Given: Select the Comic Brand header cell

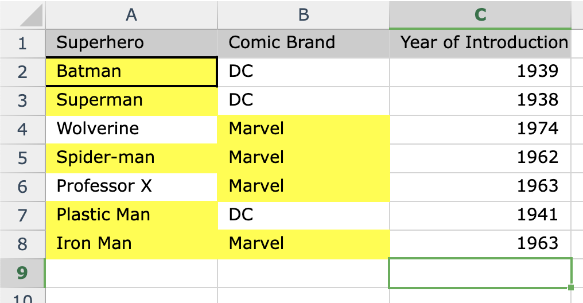Looking at the screenshot, I should (304, 43).
